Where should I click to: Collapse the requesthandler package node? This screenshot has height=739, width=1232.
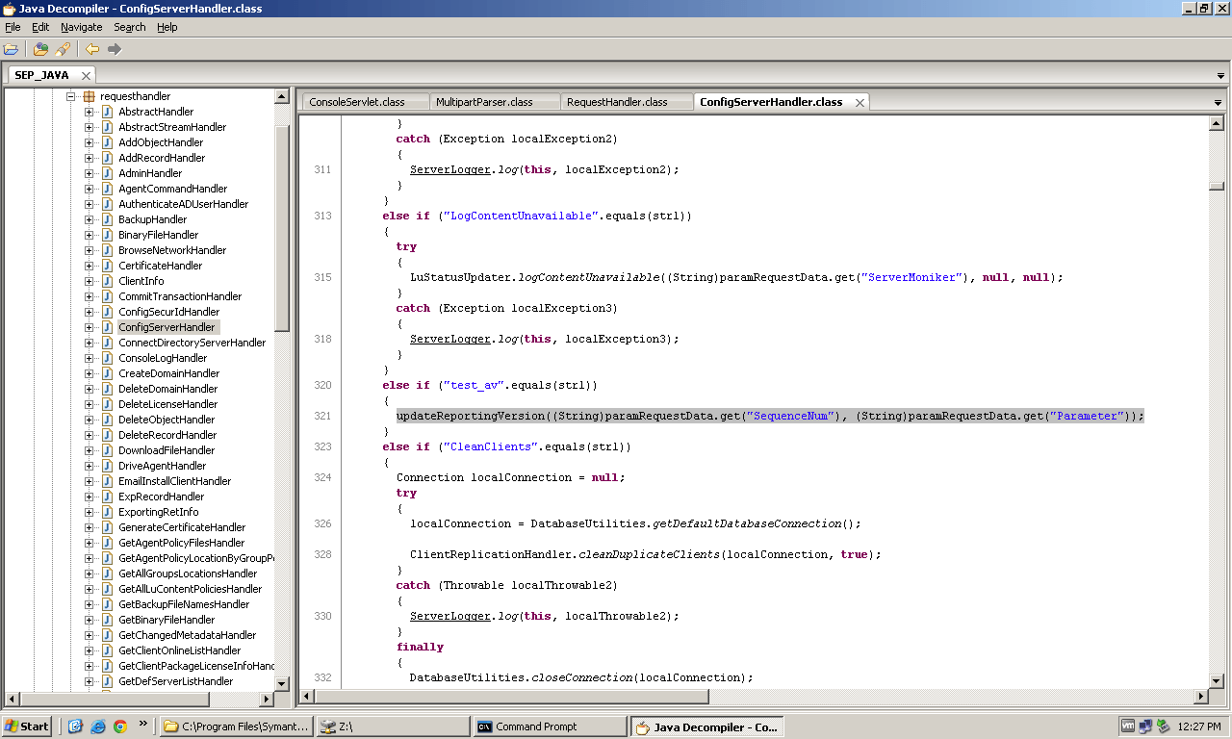[x=70, y=96]
